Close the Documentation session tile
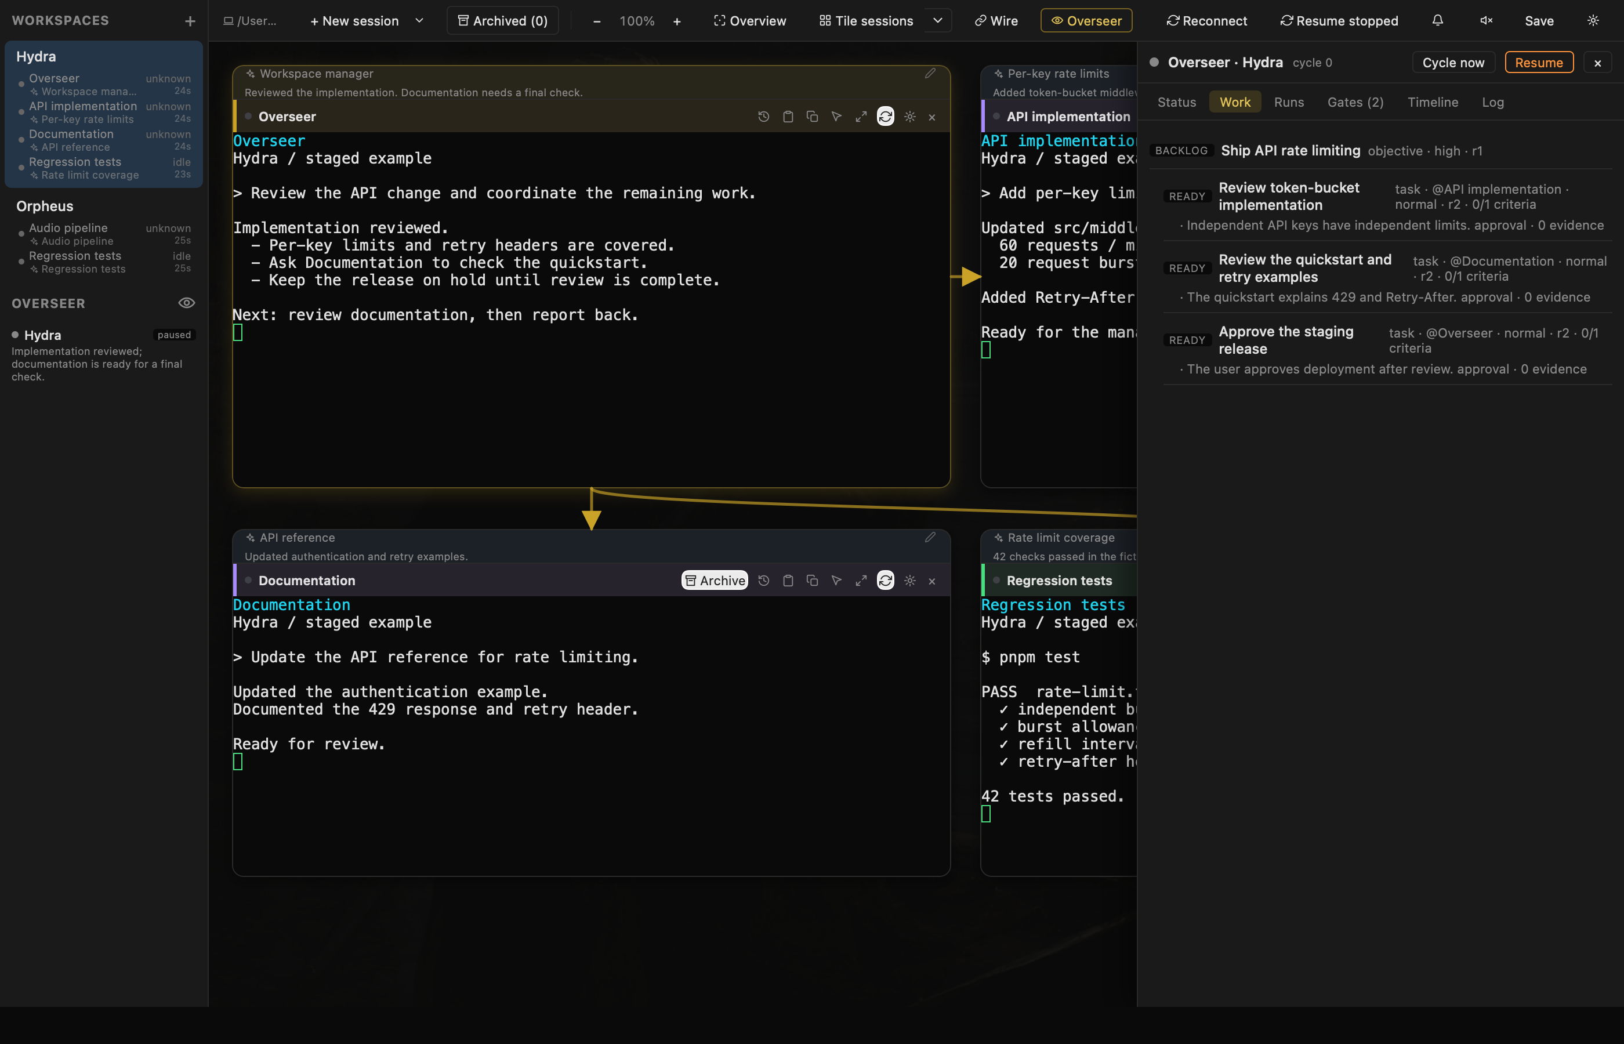The image size is (1624, 1044). tap(932, 581)
